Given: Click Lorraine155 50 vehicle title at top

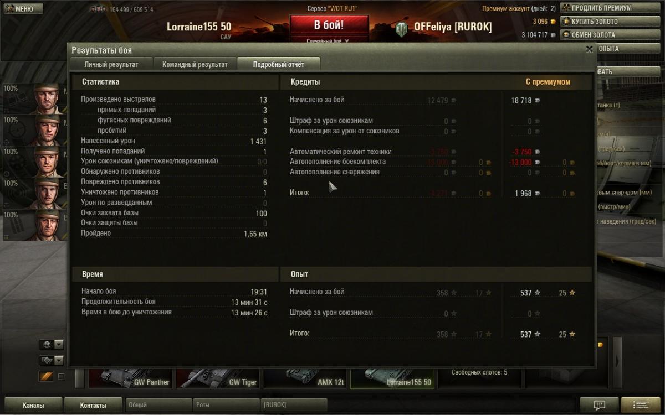Looking at the screenshot, I should tap(199, 27).
